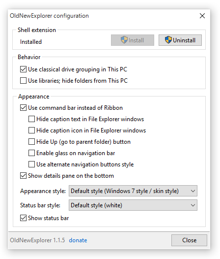The image size is (220, 259).
Task: Click the Close button at the bottom
Action: coord(189,240)
